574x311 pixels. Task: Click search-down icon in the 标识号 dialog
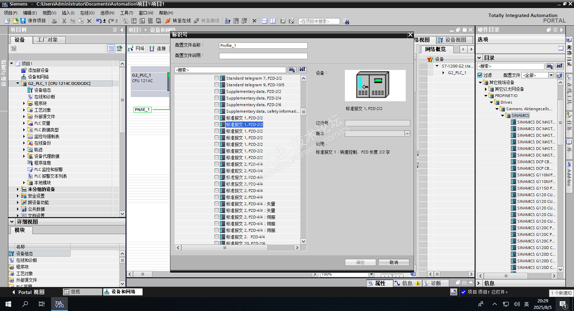click(x=292, y=70)
